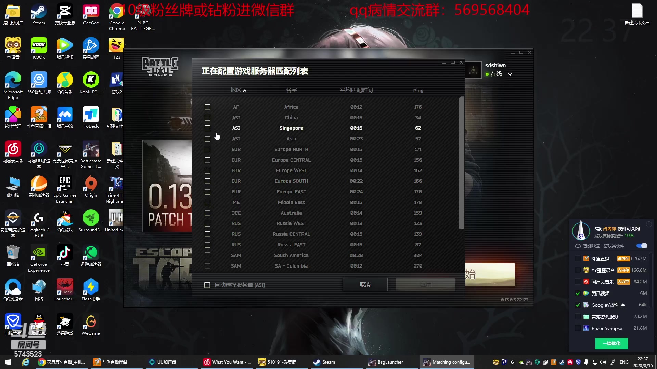
Task: Click 取消 button in server dialog
Action: click(x=365, y=285)
